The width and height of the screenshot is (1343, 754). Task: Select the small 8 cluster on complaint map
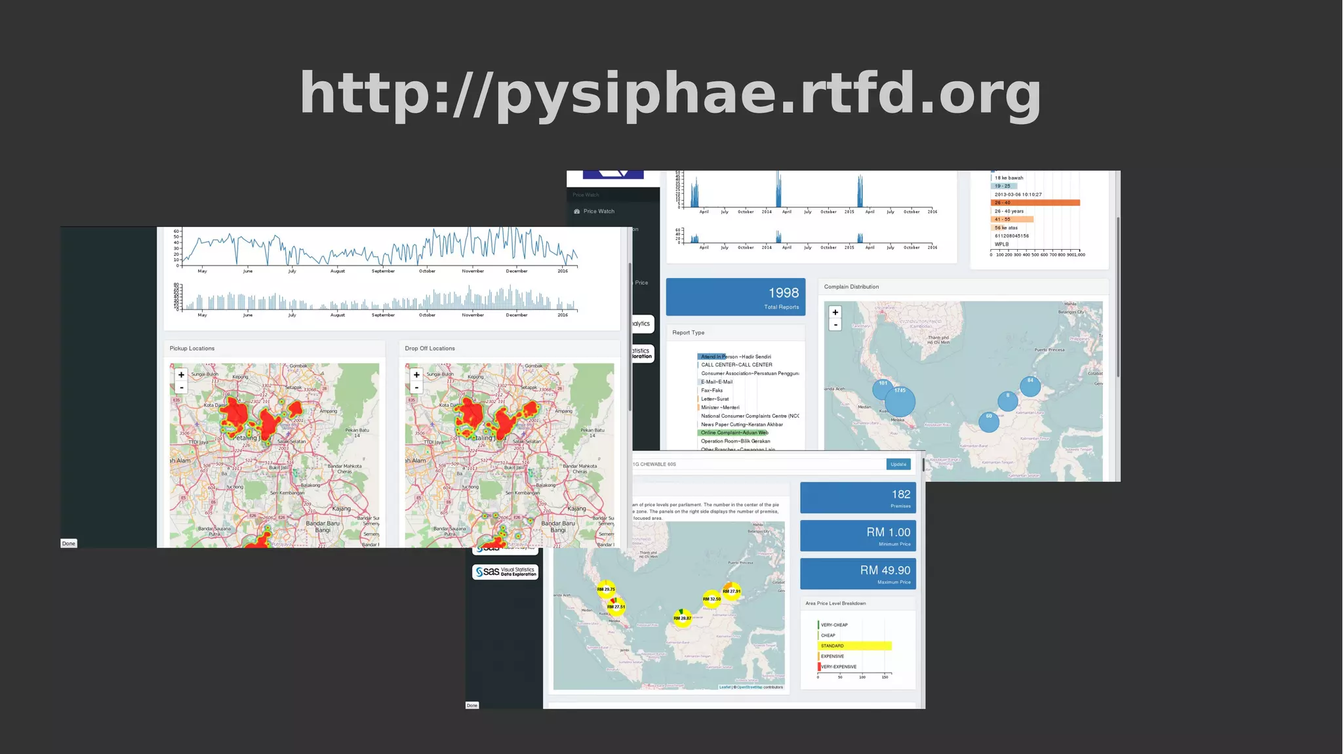1007,401
